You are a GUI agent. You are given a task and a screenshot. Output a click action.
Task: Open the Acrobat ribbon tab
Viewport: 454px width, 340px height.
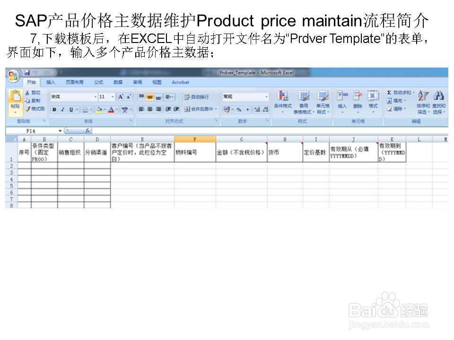180,82
